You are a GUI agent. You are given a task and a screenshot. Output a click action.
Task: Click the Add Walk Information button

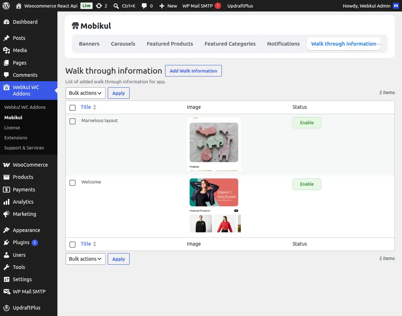(x=193, y=71)
